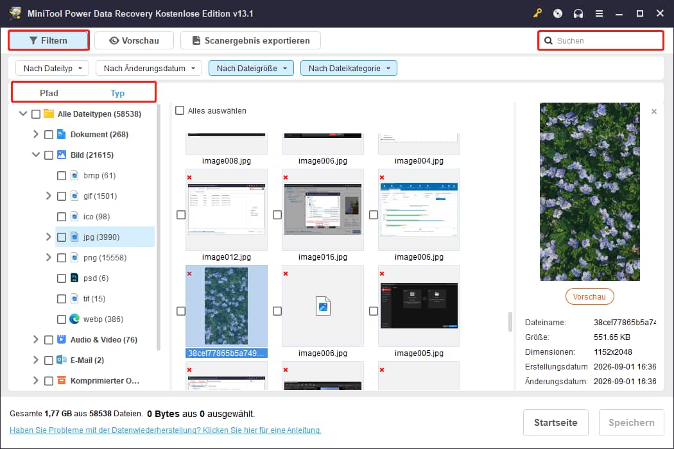The height and width of the screenshot is (449, 674).
Task: Check the Alles auswählen checkbox
Action: coord(180,110)
